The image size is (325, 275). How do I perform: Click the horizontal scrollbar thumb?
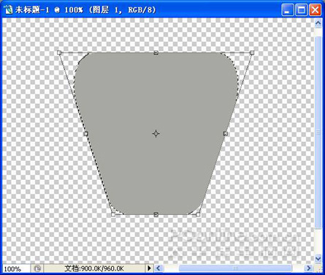[235, 268]
